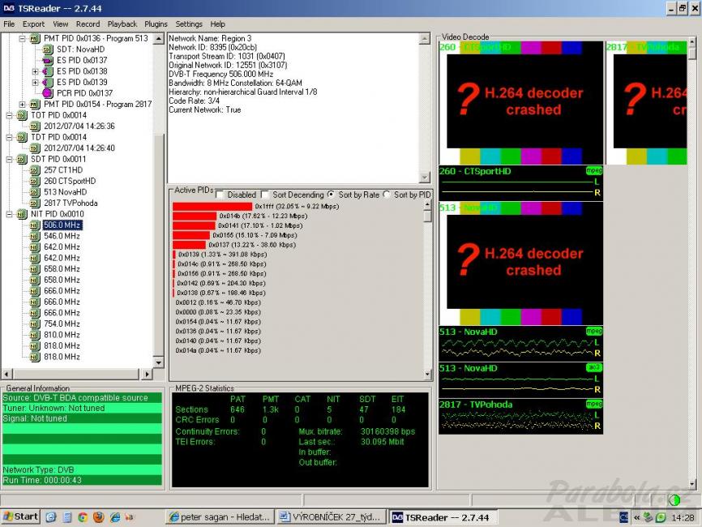Click the SDT: NovaHD icon
The image size is (702, 527).
tap(48, 49)
